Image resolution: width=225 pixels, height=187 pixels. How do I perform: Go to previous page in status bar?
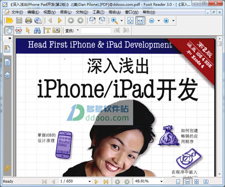point(54,182)
